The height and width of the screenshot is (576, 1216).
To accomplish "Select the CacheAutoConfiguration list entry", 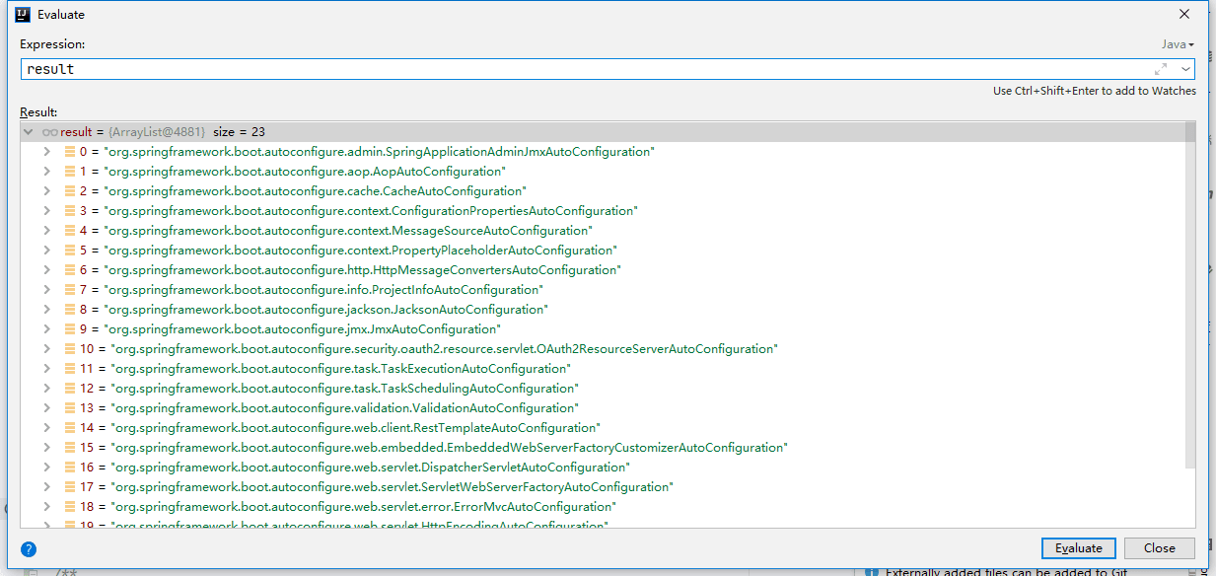I will coord(316,191).
